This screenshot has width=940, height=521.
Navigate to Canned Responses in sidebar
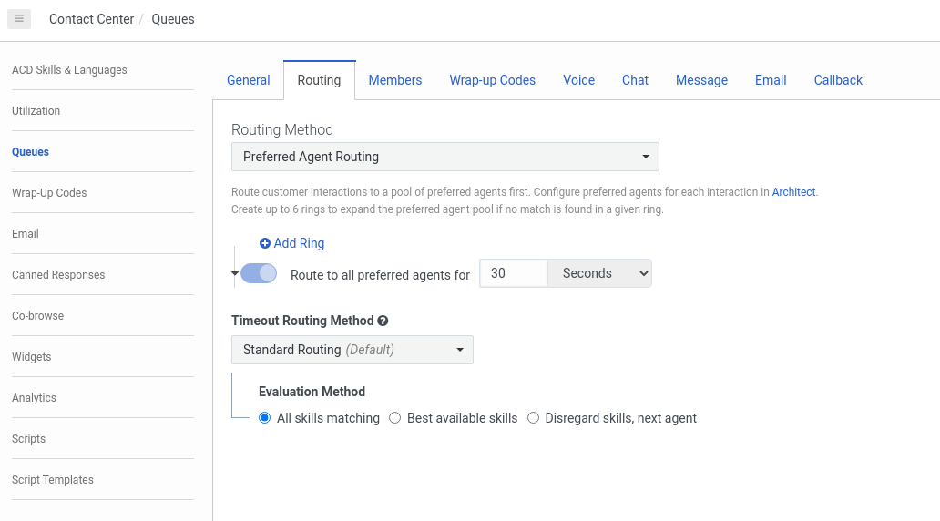58,275
